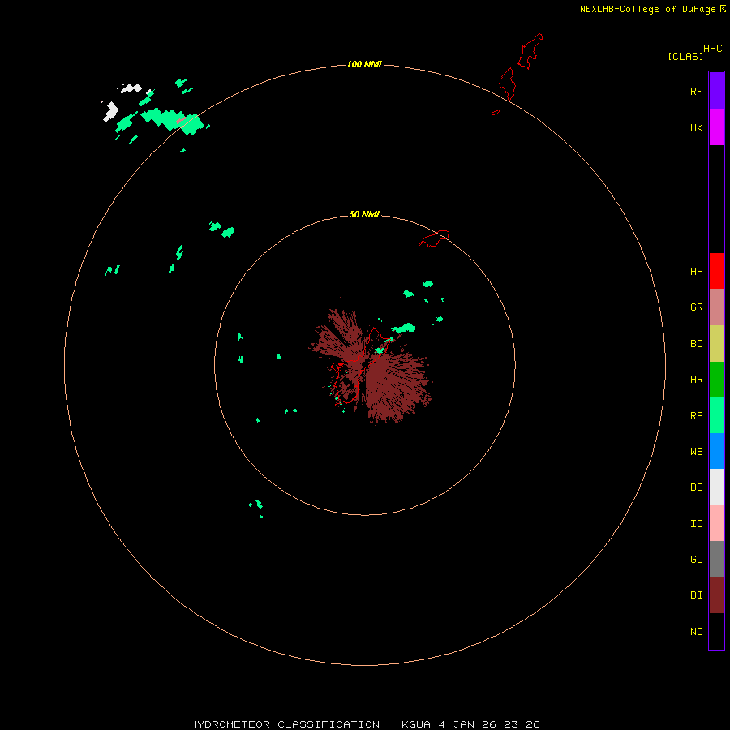Click the 'HYDROMETEOR CLASSIFICATION' title text
730x730 pixels.
[x=284, y=724]
